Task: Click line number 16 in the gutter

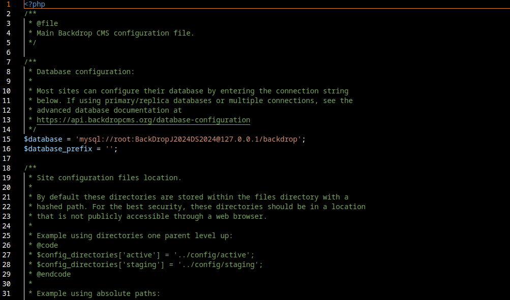Action: tap(7, 149)
